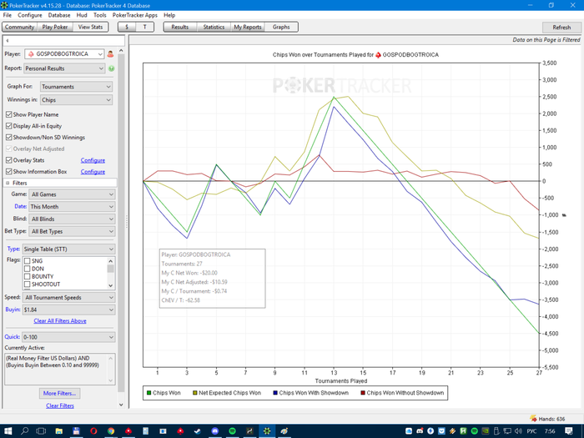Screen dimensions: 584x438
Task: Click the PokerTracker taskbar icon
Action: (x=267, y=431)
